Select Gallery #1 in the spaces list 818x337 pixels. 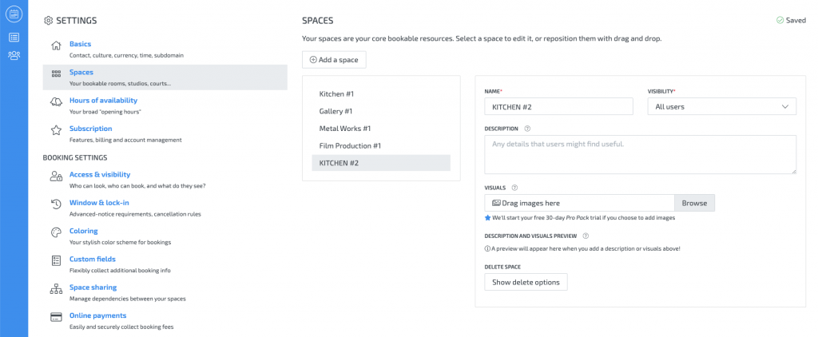pos(336,111)
